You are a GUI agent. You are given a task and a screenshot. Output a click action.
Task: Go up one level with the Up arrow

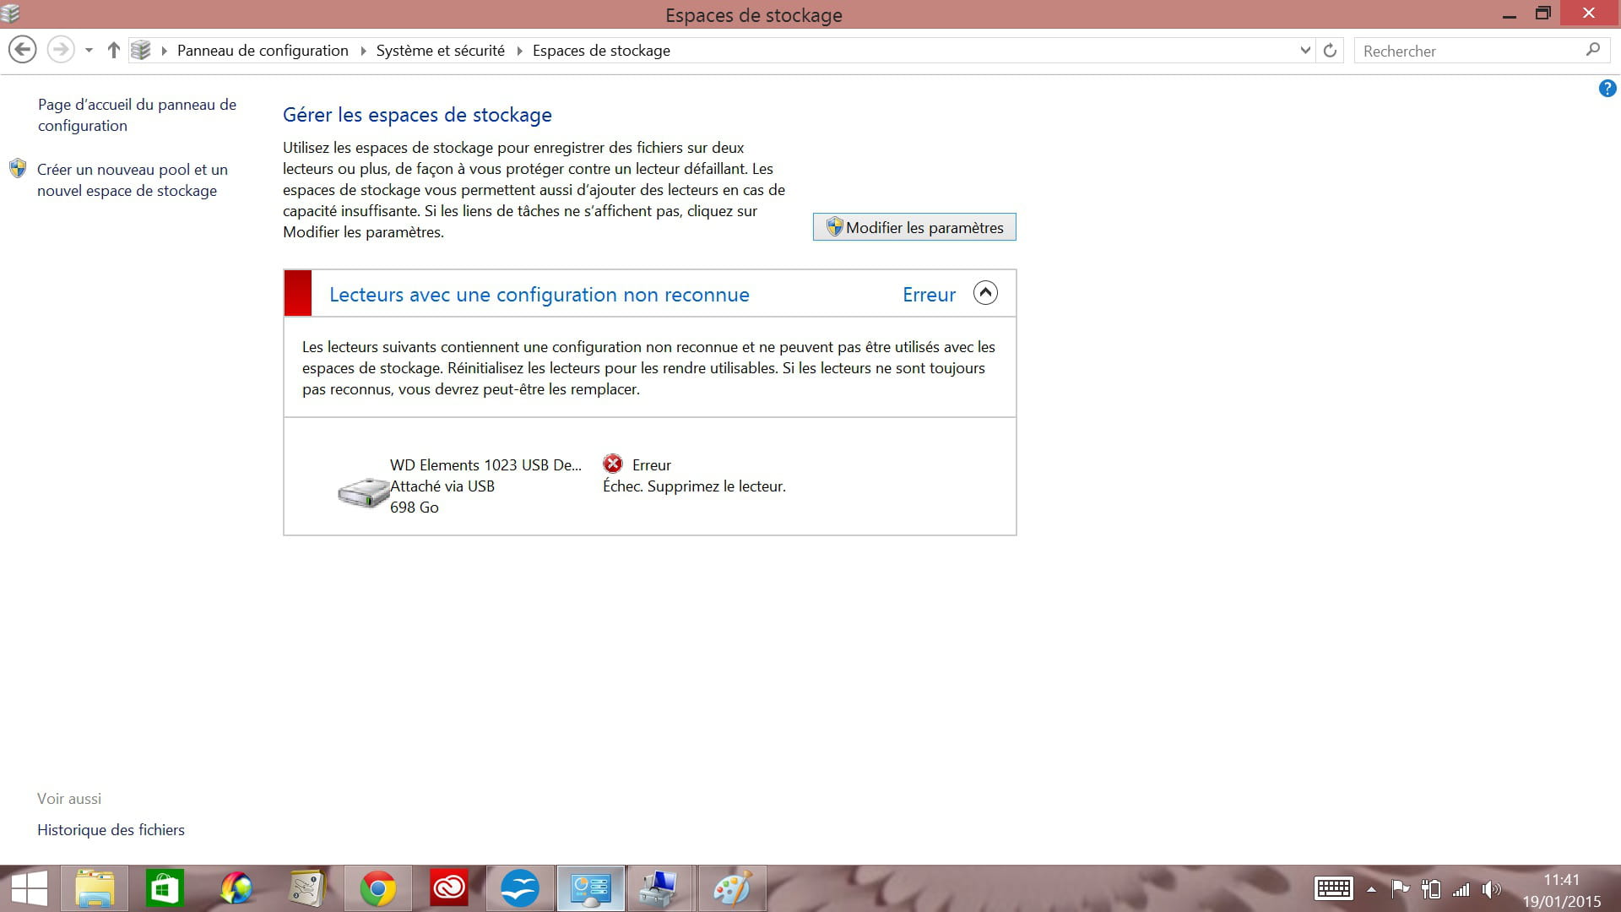pos(114,51)
